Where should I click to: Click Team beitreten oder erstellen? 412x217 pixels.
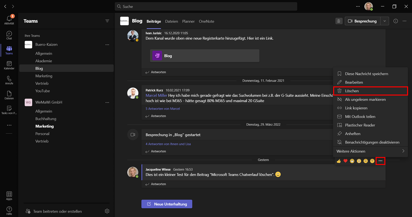(x=54, y=211)
